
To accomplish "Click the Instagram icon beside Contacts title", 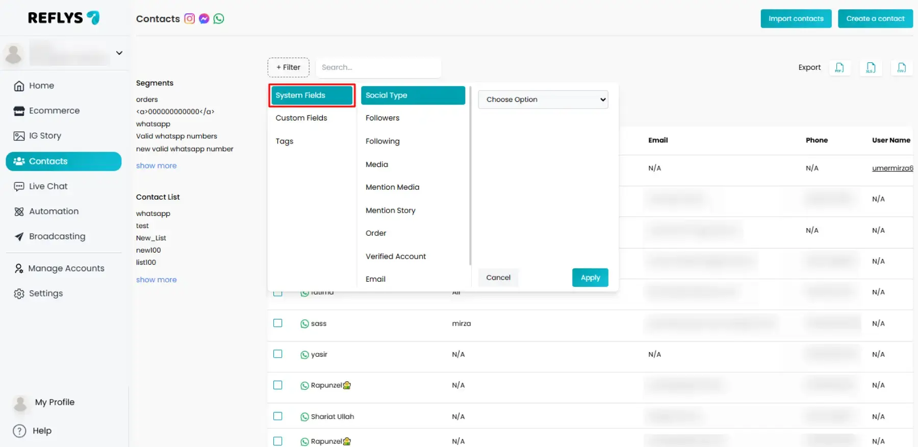I will pyautogui.click(x=189, y=19).
